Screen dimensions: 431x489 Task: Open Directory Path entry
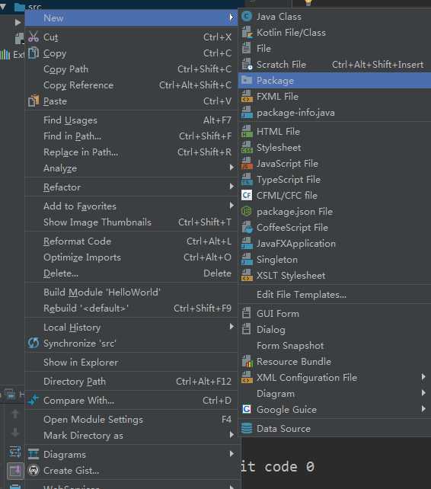click(x=131, y=381)
